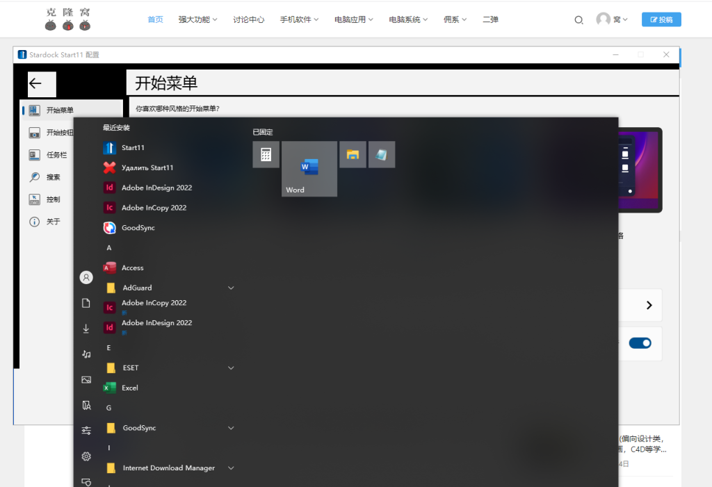
Task: Toggle the blue switch in Start11 settings
Action: tap(640, 343)
